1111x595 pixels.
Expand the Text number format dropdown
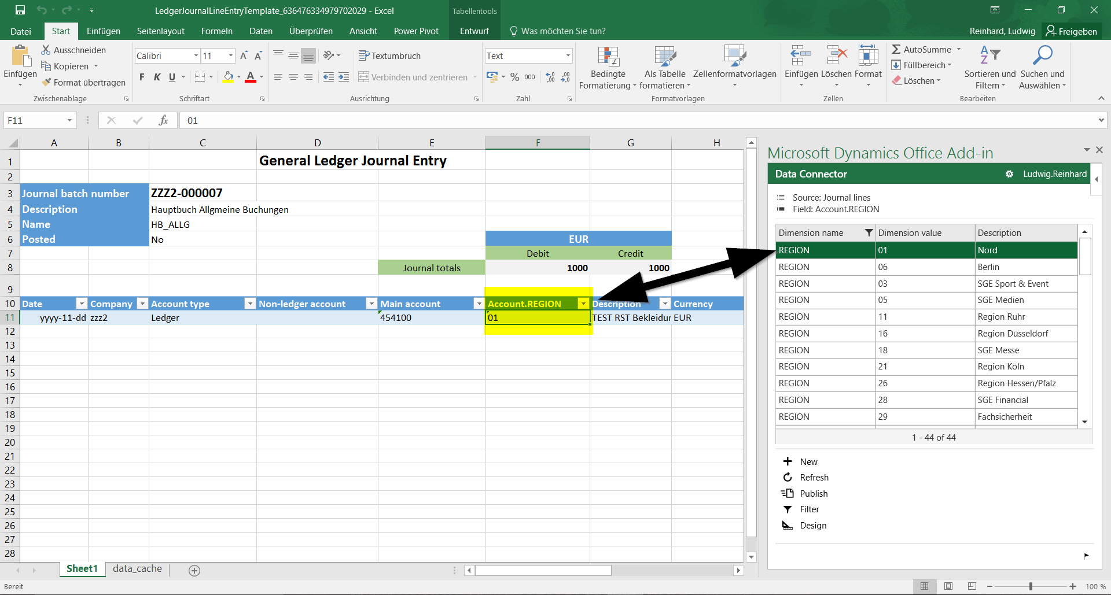point(567,56)
